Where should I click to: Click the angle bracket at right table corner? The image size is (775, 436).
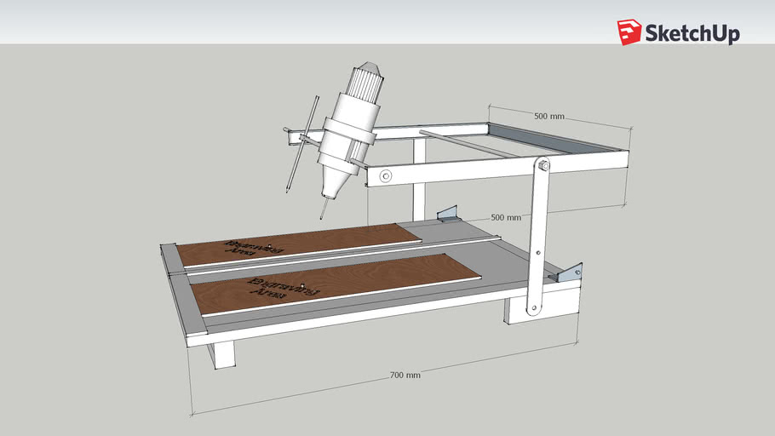click(569, 272)
